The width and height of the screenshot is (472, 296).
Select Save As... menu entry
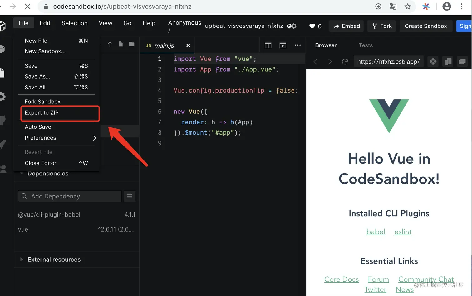(57, 77)
